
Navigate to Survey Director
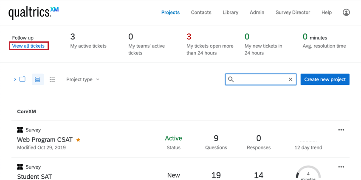coord(293,13)
